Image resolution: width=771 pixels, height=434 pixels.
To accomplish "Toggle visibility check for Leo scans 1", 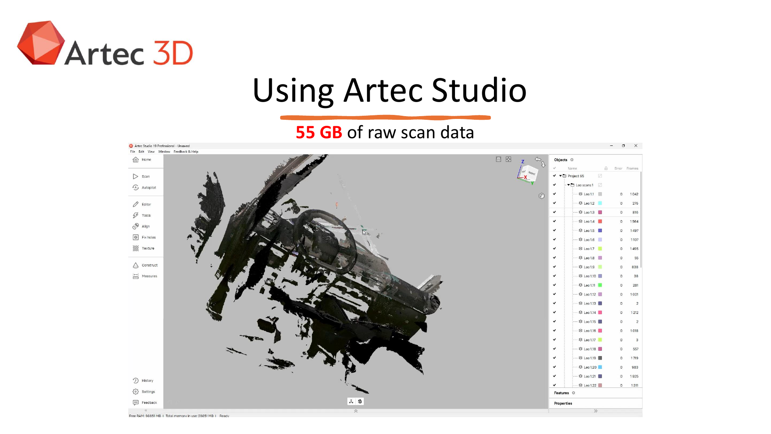I will coord(555,185).
